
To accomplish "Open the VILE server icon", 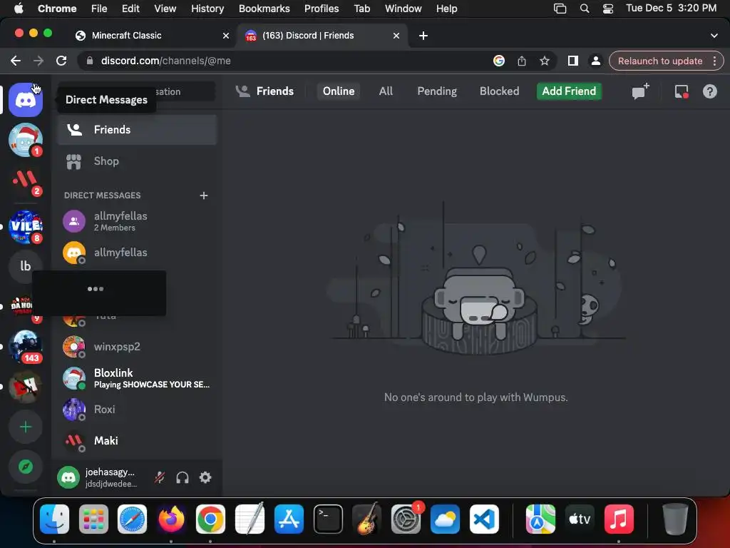I will [x=26, y=227].
